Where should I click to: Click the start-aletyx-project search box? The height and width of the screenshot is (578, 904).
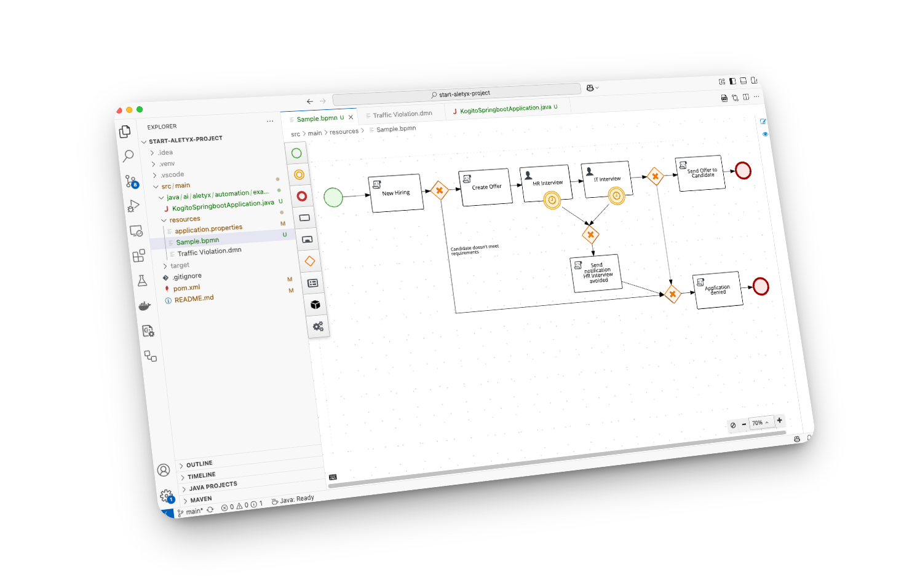click(456, 94)
